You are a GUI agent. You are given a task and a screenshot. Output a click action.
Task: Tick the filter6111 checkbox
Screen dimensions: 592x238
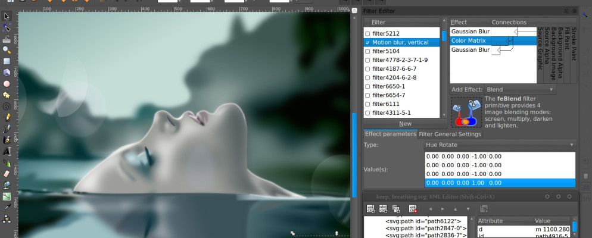point(367,104)
